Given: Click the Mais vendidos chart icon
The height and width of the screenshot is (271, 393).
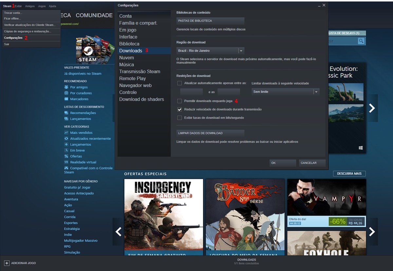Looking at the screenshot, I should pyautogui.click(x=66, y=133).
